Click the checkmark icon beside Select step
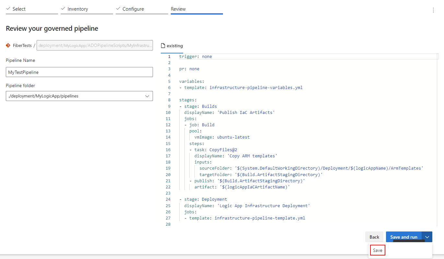Screen dimensions: 444x259 pos(8,9)
